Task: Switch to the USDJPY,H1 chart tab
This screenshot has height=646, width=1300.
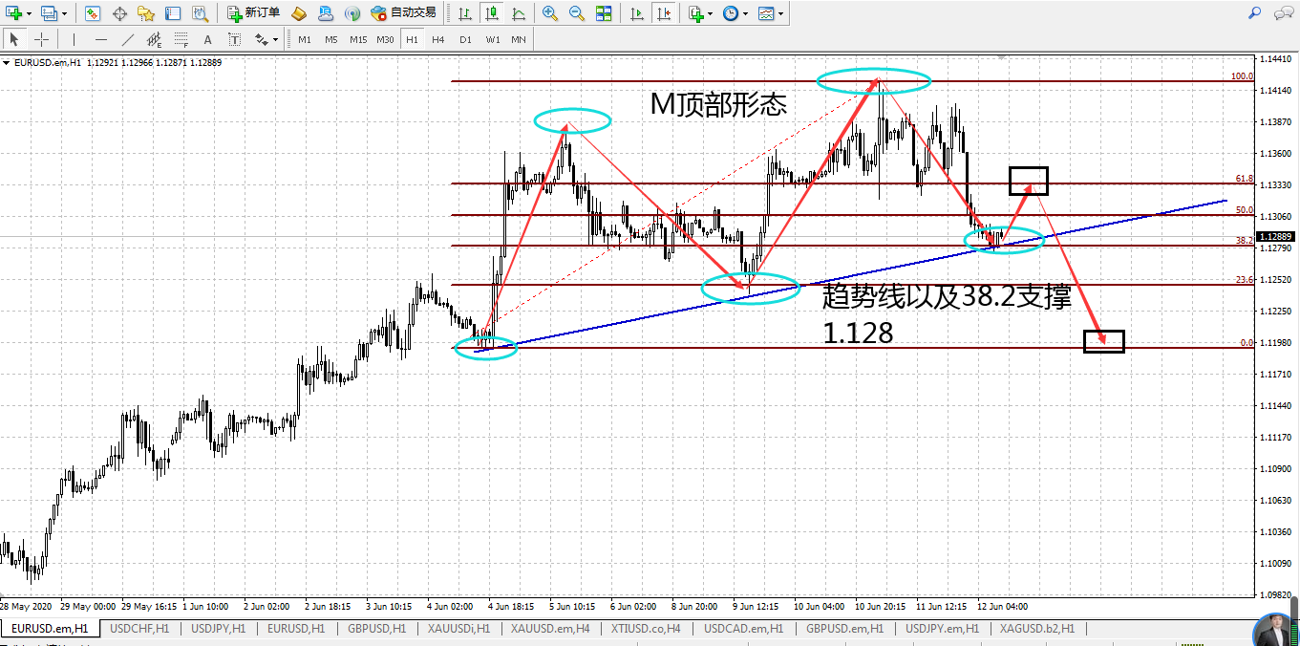Action: point(220,629)
